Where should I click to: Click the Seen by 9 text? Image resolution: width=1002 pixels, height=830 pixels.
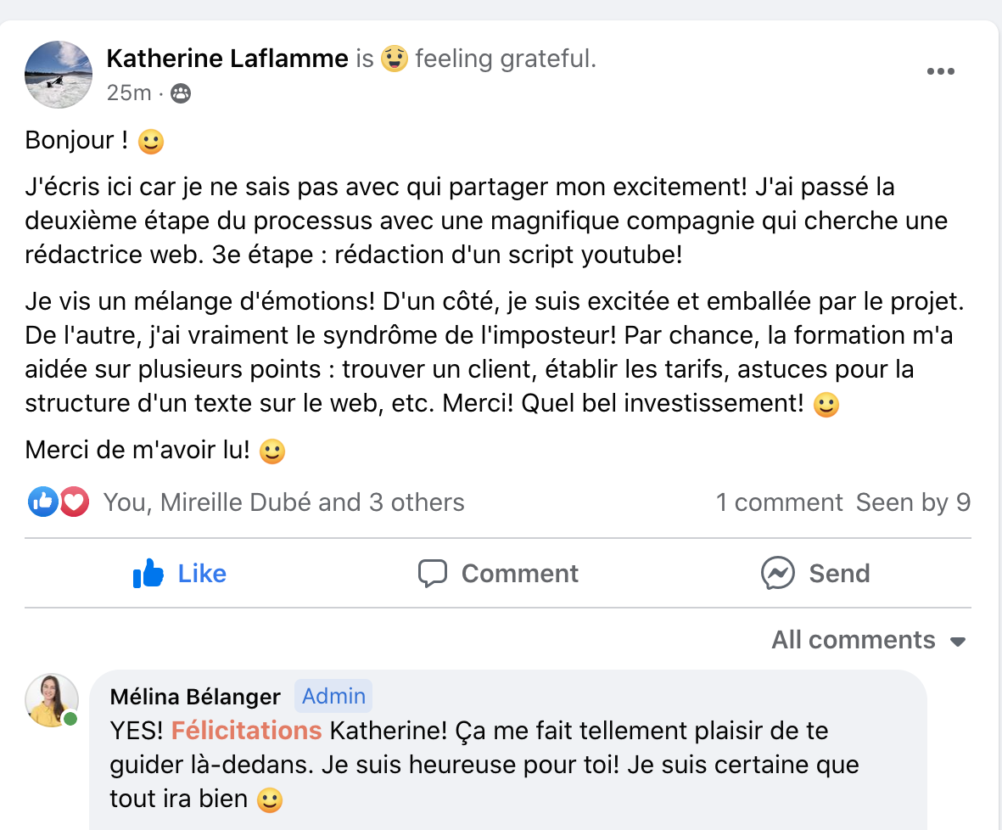tap(913, 502)
